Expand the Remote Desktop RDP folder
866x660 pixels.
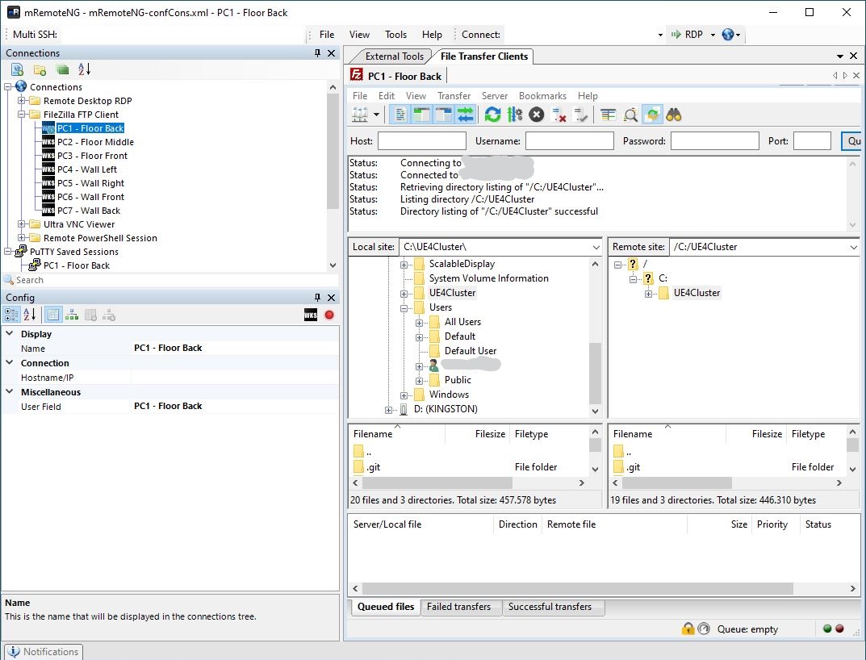(22, 101)
